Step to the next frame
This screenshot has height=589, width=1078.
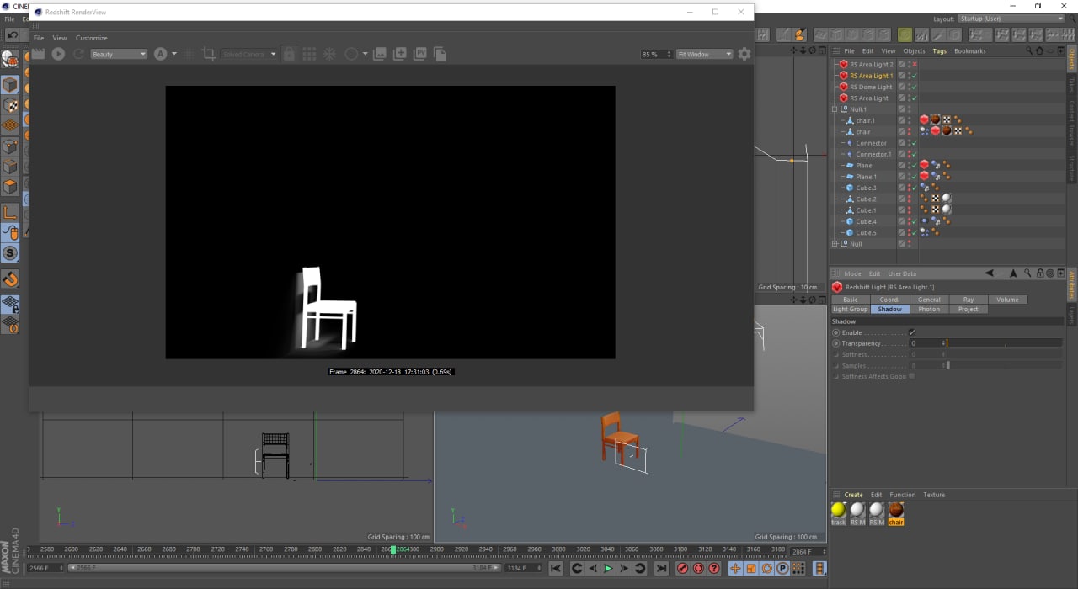point(624,569)
